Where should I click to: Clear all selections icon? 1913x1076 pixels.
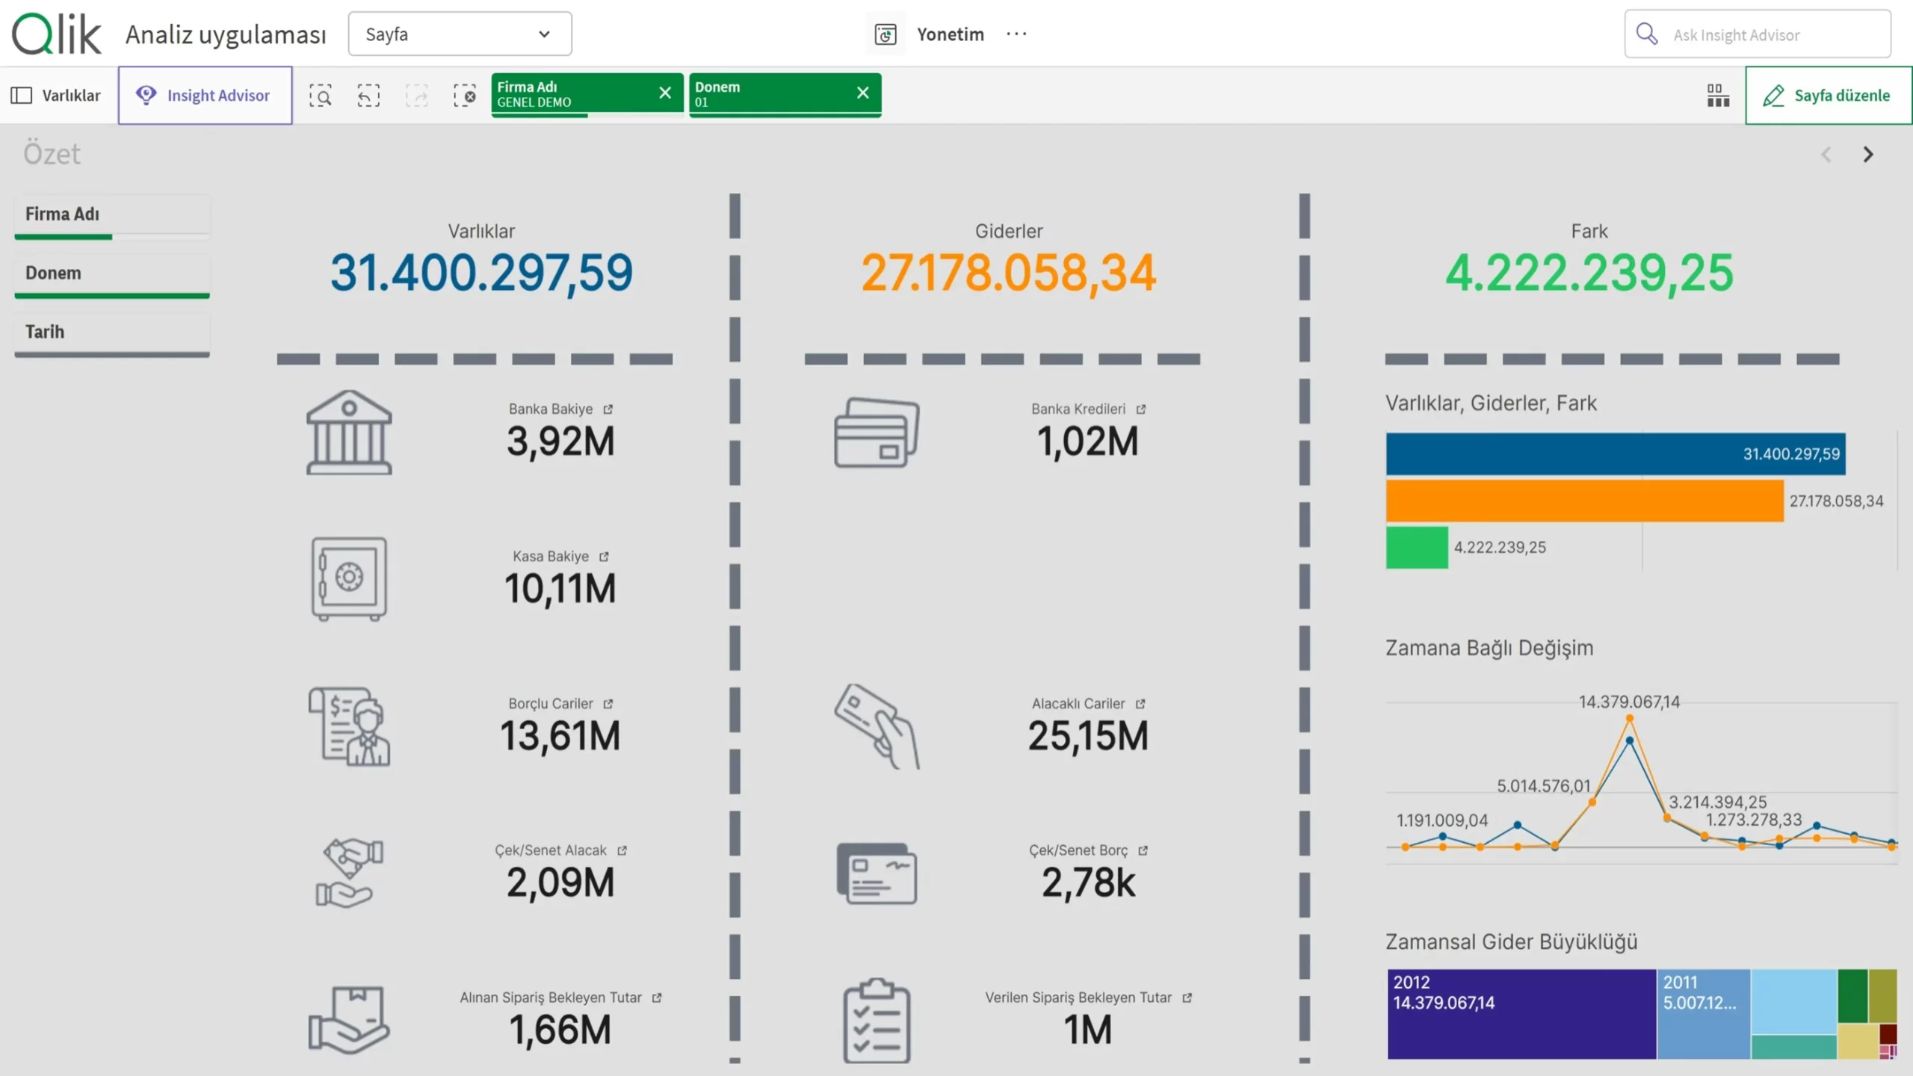click(x=464, y=96)
